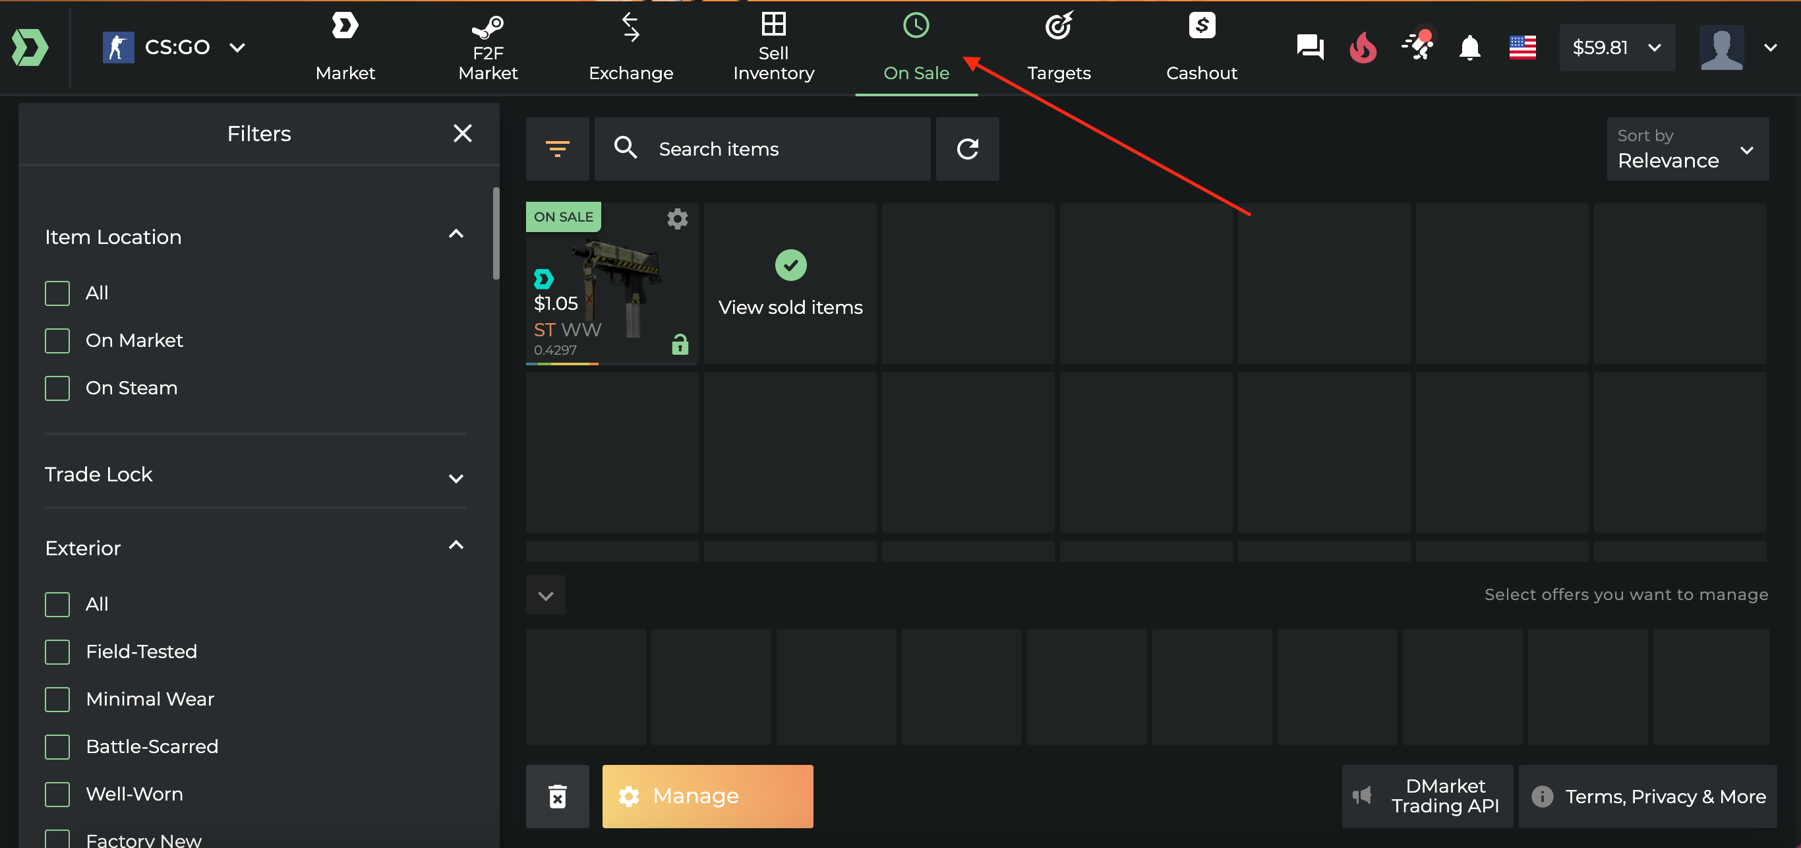Open DMarket Trading API link

coord(1427,797)
